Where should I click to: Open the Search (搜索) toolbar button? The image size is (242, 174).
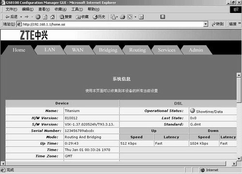65,17
